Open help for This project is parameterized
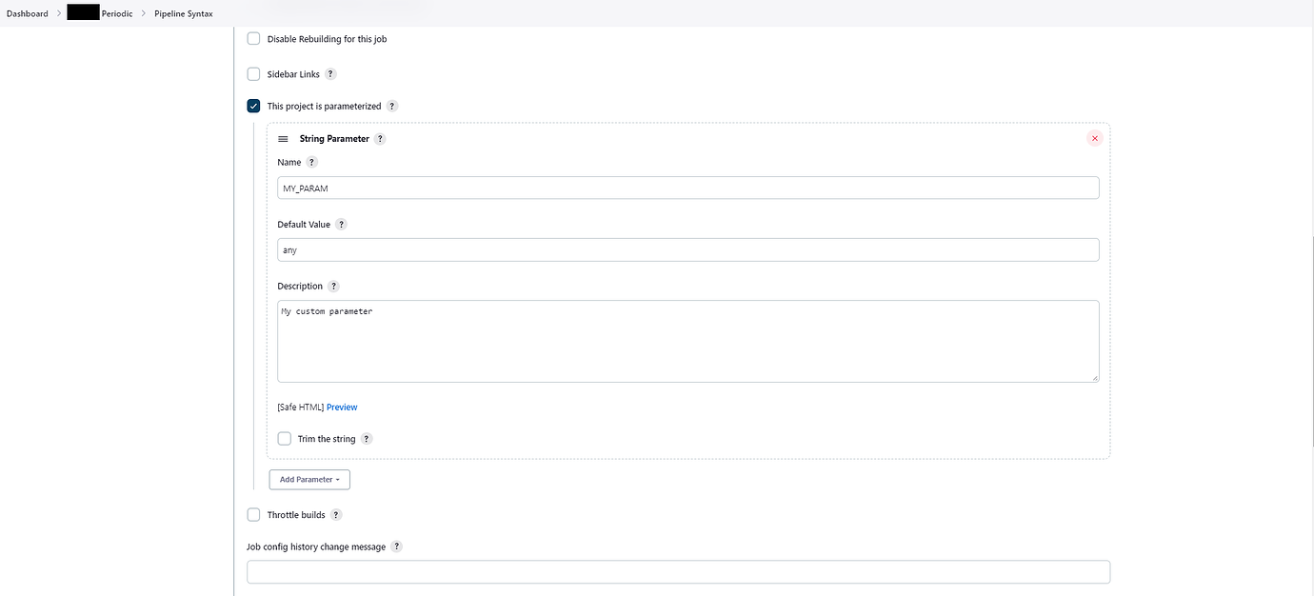The height and width of the screenshot is (596, 1314). coord(392,107)
